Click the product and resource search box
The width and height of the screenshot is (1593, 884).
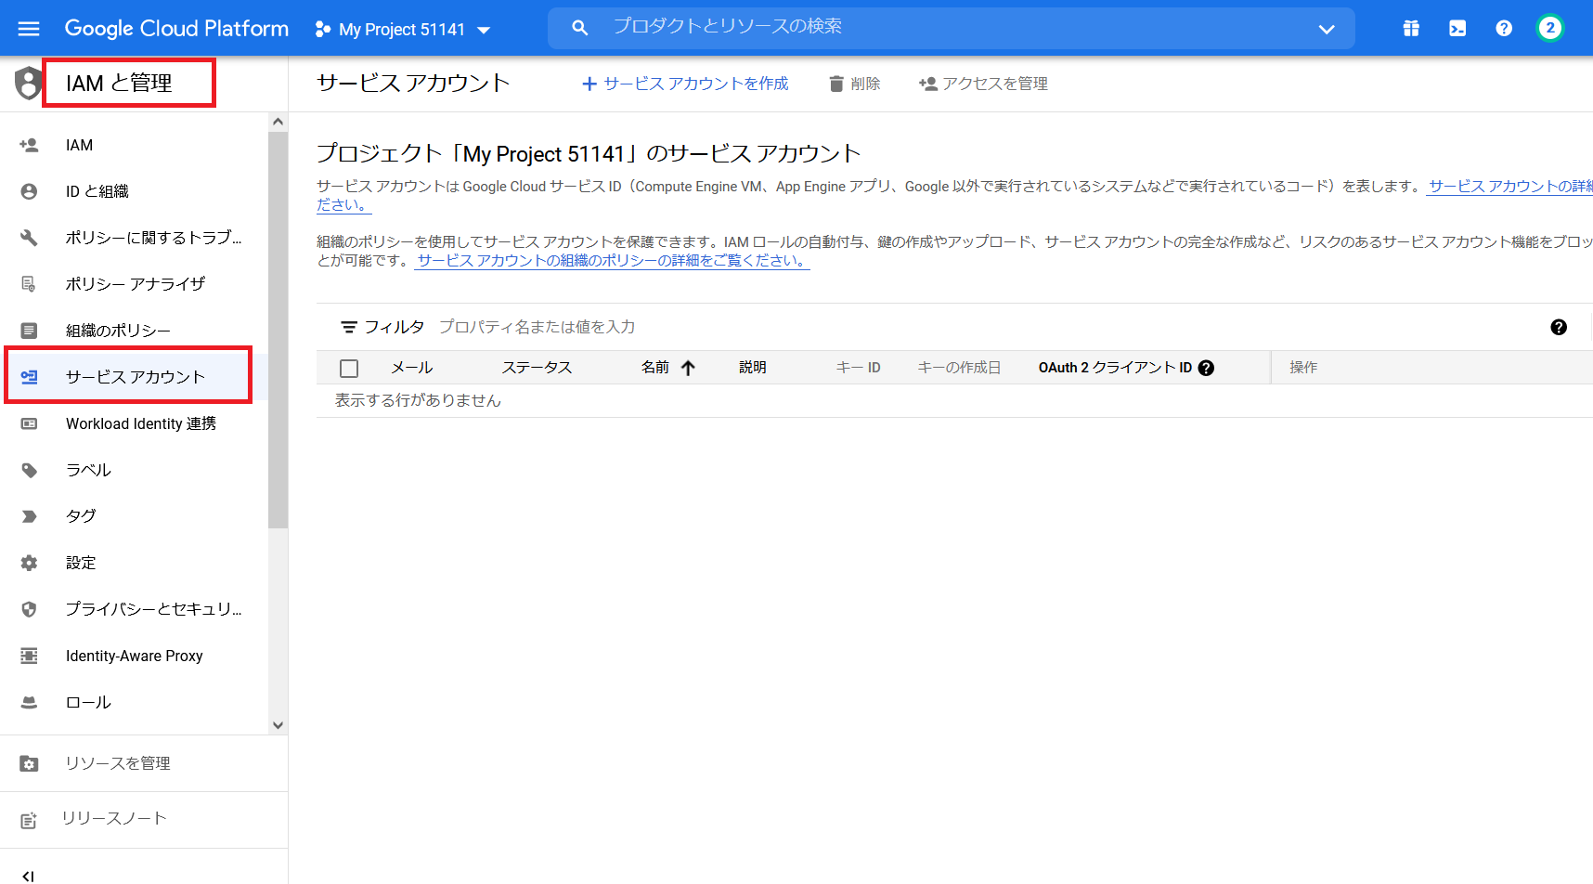point(952,28)
